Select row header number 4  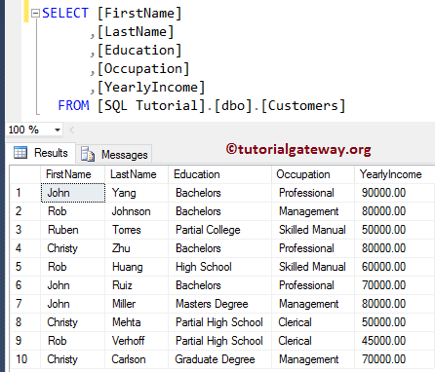tap(25, 248)
